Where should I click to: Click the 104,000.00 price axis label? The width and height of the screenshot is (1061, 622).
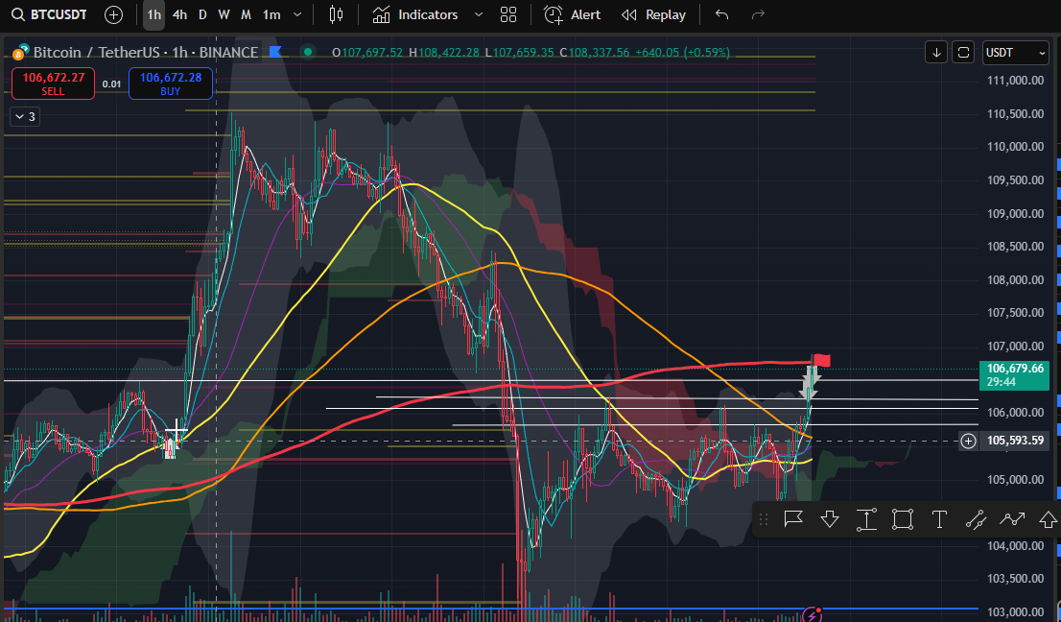(1015, 545)
